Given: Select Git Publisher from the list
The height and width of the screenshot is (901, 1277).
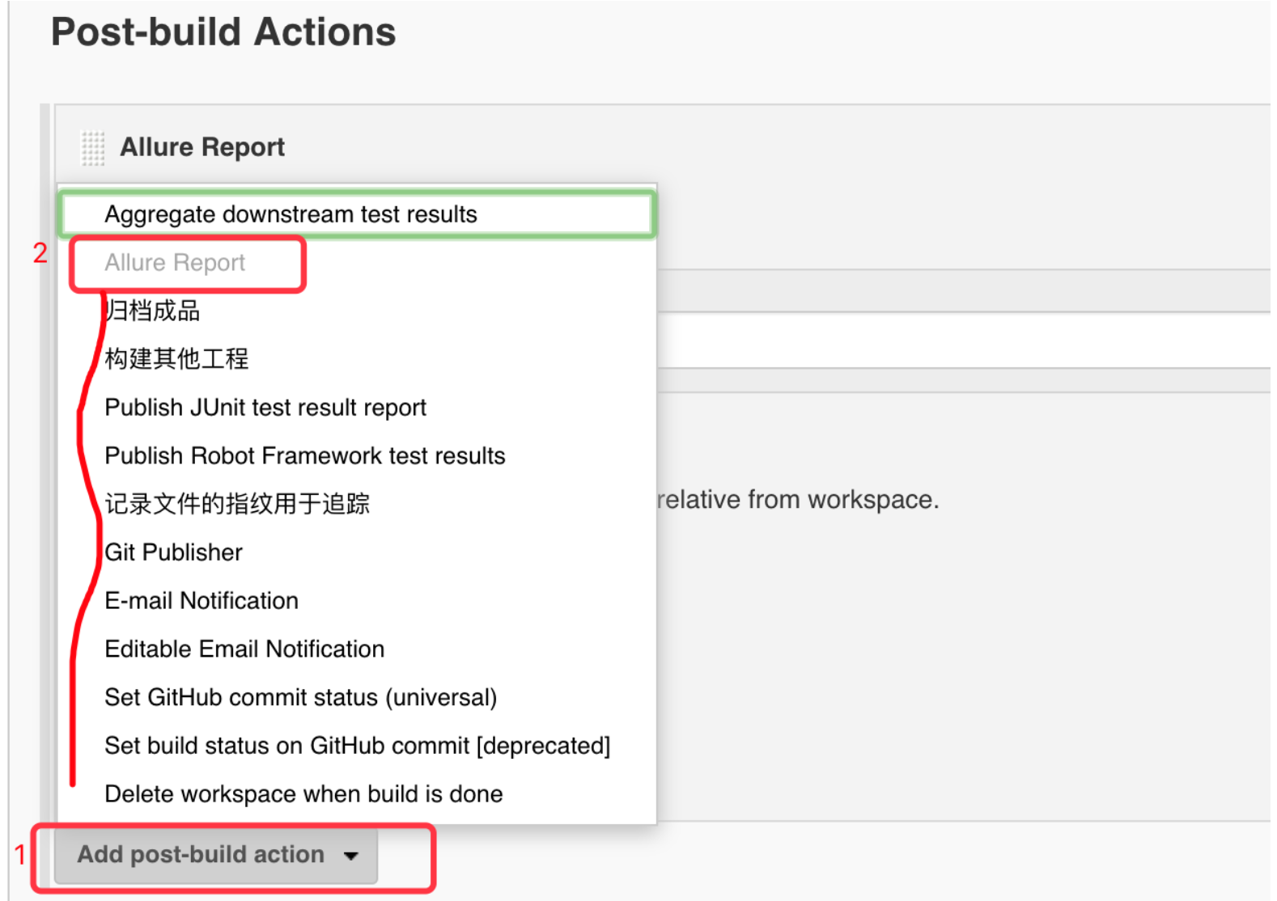Looking at the screenshot, I should coord(173,552).
